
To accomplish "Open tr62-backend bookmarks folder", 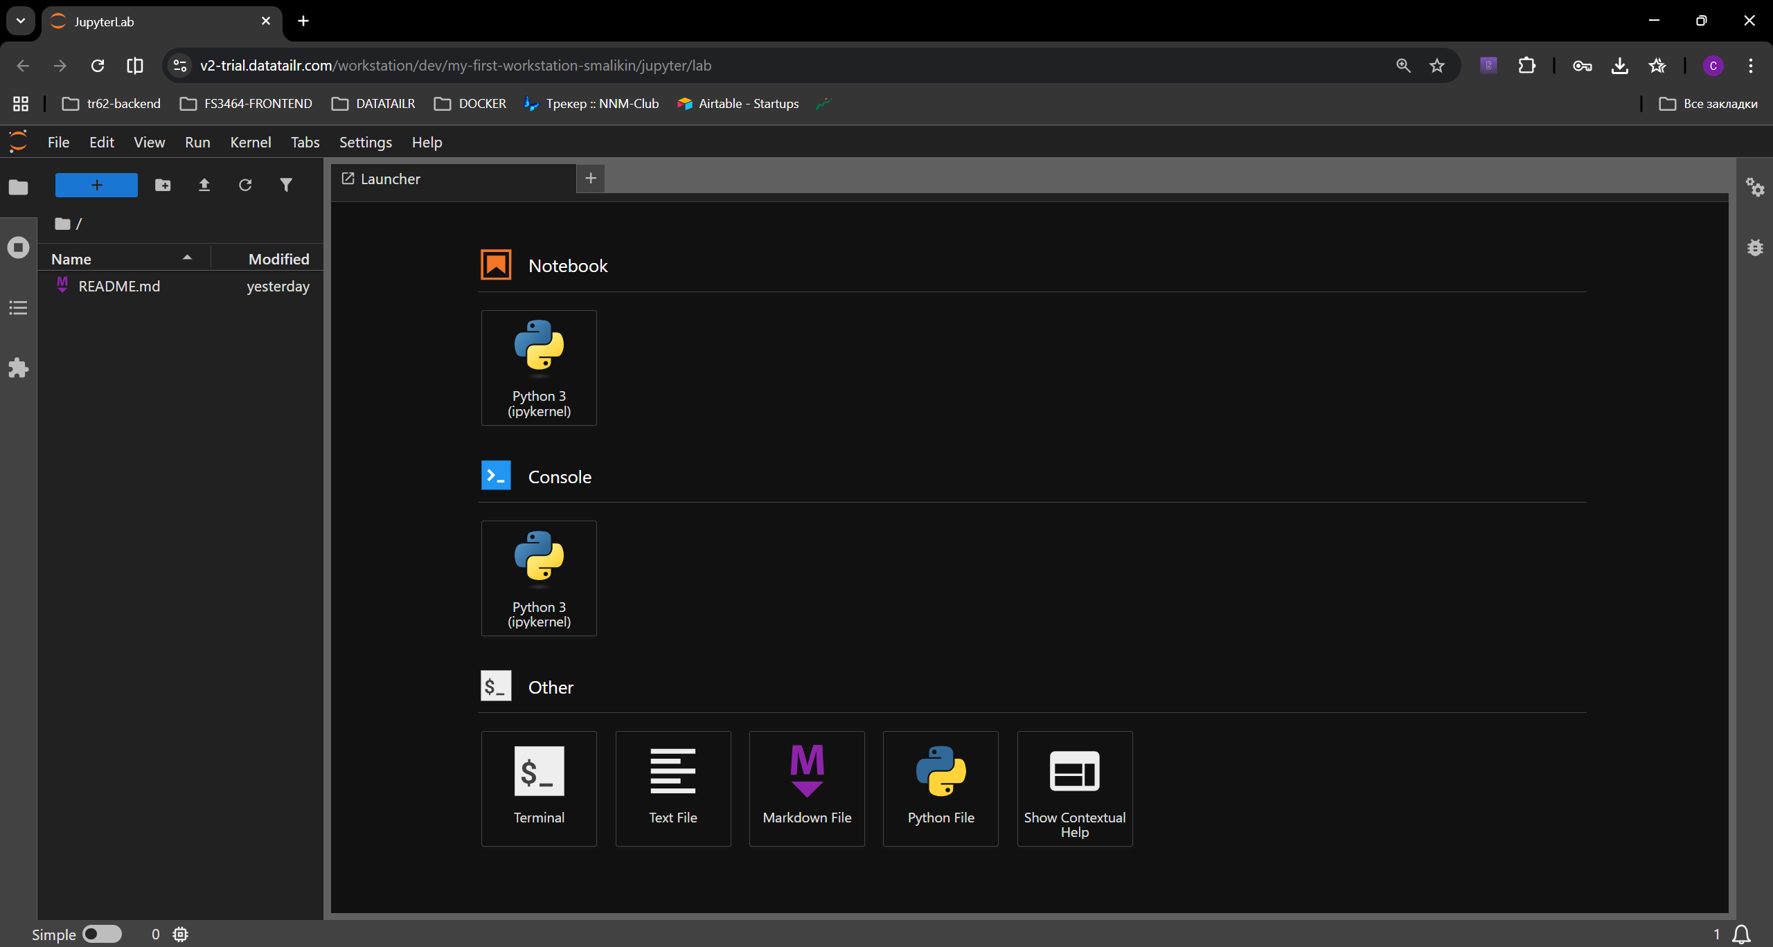I will 112,104.
